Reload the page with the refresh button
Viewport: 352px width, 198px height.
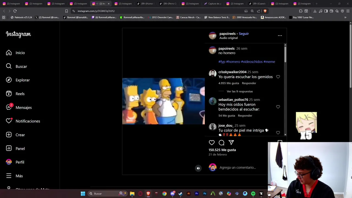pos(15,11)
